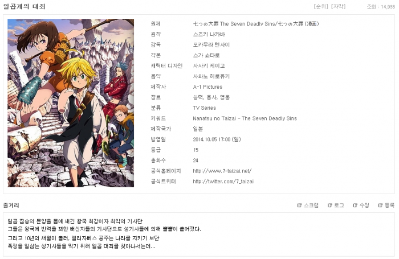Image resolution: width=399 pixels, height=259 pixels.
Task: Click director name 오카무라 텐사이
Action: click(211, 45)
